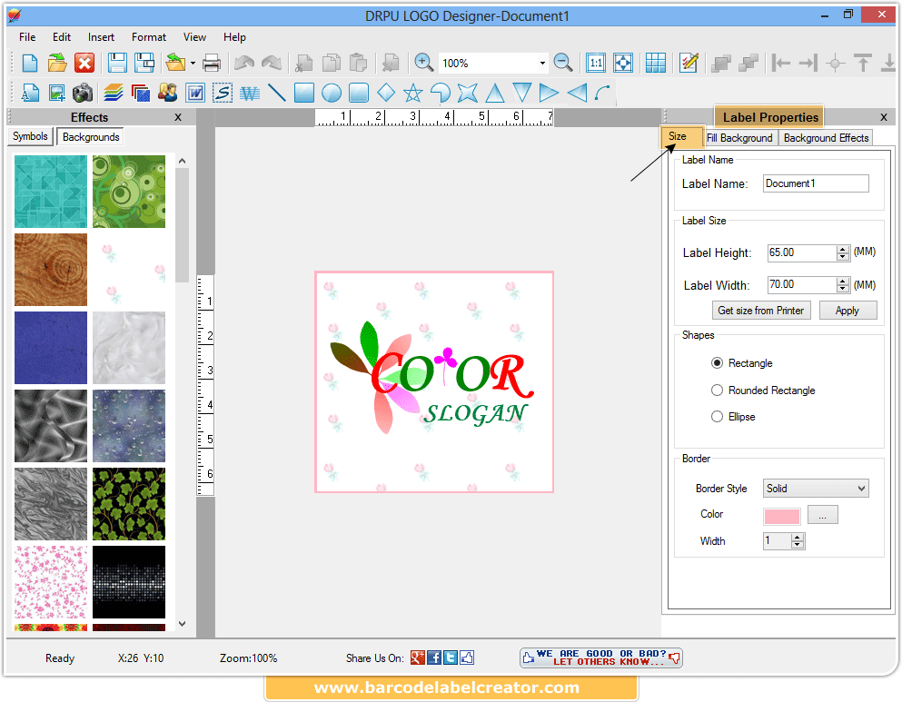Viewport: 902px width, 702px height.
Task: Create a new document with the blank page icon
Action: coord(29,63)
